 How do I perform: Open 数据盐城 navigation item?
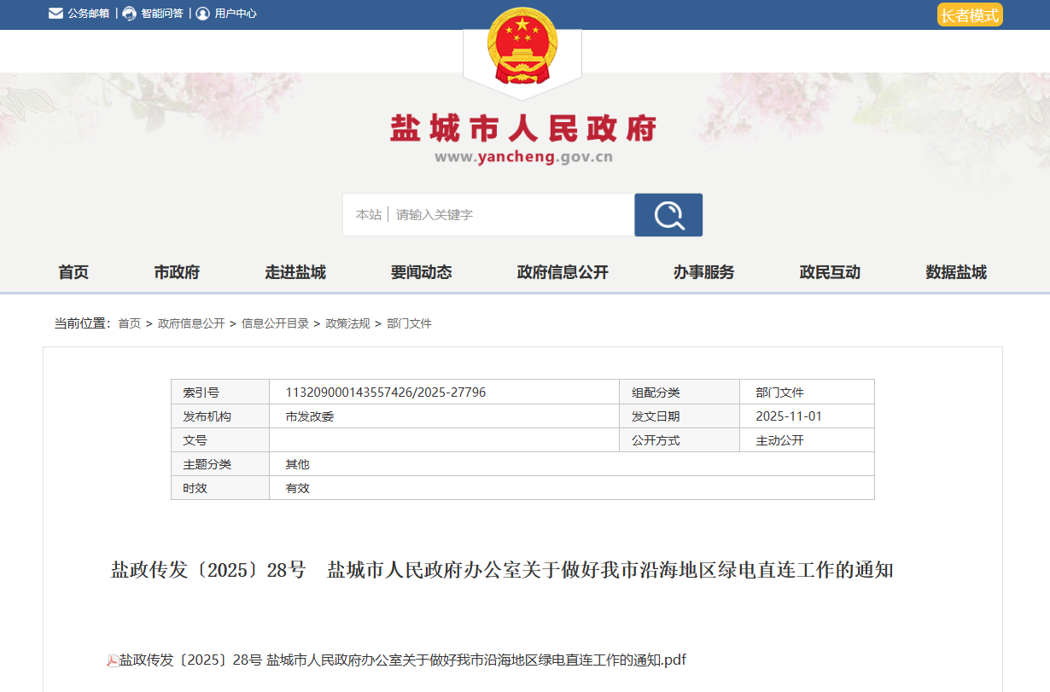956,272
